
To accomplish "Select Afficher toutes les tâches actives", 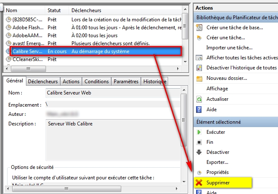I will click(x=242, y=58).
